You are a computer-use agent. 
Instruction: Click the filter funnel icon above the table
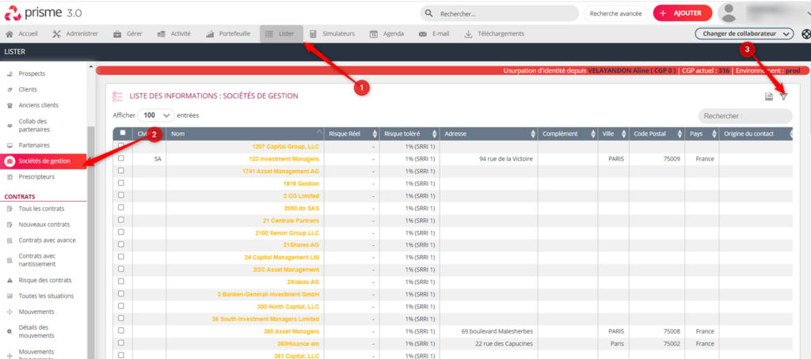tap(783, 96)
